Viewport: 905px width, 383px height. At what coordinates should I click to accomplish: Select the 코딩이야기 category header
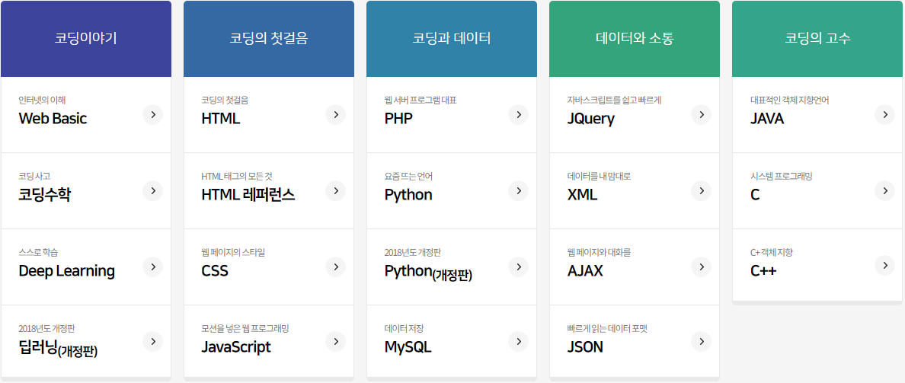[86, 39]
